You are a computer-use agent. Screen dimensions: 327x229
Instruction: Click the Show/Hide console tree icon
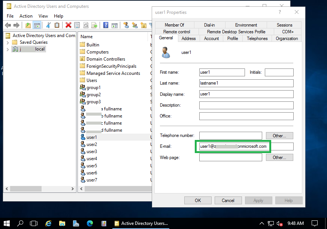click(x=37, y=25)
